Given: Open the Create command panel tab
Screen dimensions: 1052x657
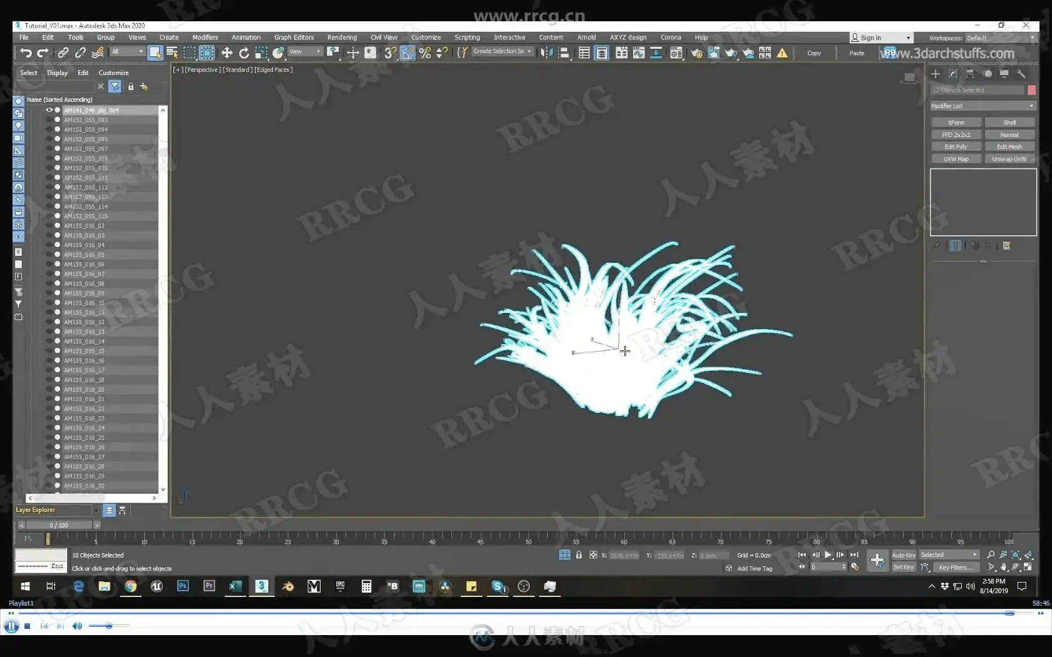Looking at the screenshot, I should pos(936,74).
